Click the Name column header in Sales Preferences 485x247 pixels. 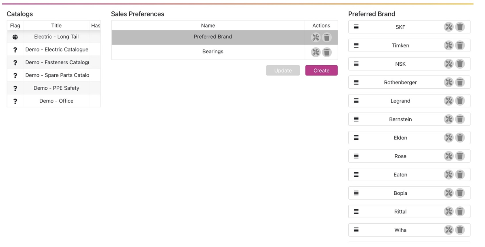208,25
